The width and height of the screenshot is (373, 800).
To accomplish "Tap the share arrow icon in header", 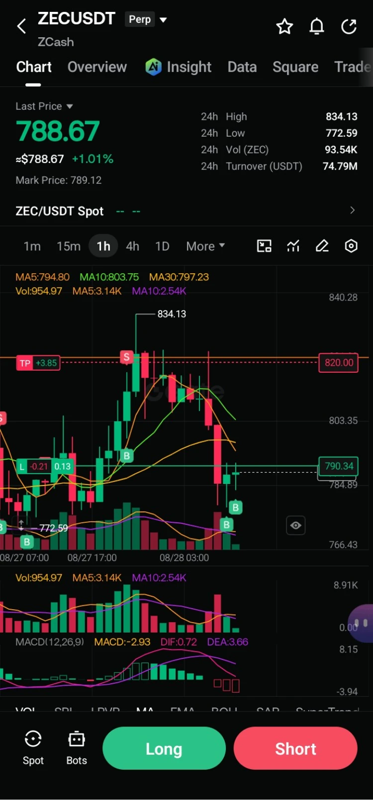I will click(x=349, y=26).
